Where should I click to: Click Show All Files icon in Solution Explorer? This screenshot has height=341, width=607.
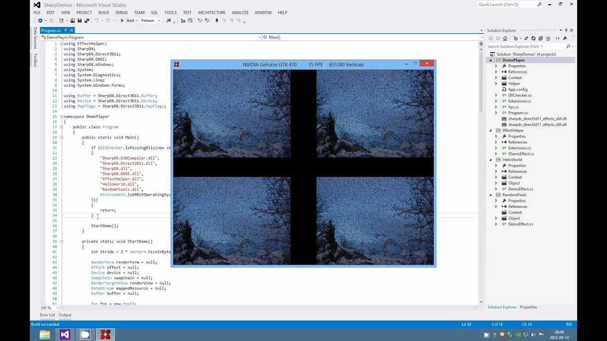tap(548, 38)
